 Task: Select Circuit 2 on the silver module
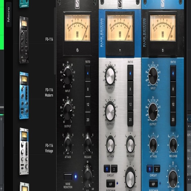coord(114,169)
